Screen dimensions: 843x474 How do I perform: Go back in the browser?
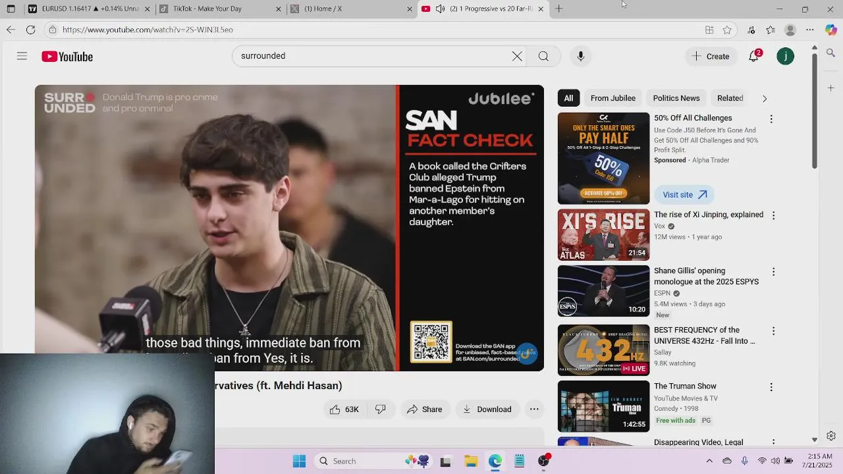(x=11, y=30)
